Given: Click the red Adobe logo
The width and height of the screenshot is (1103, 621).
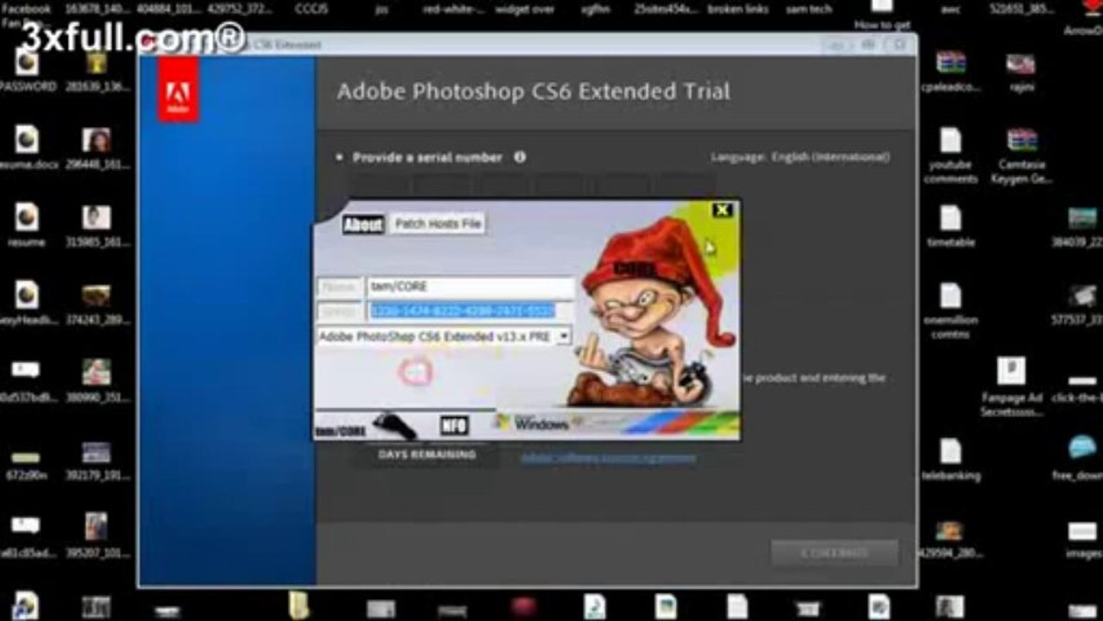Looking at the screenshot, I should (178, 90).
